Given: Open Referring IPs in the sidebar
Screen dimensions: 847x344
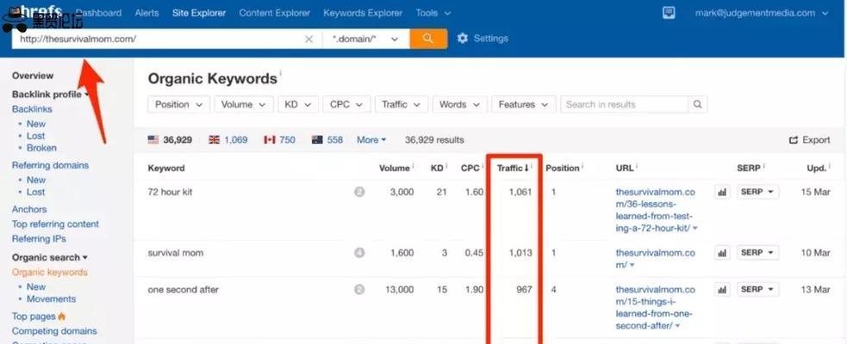Looking at the screenshot, I should pyautogui.click(x=39, y=239).
